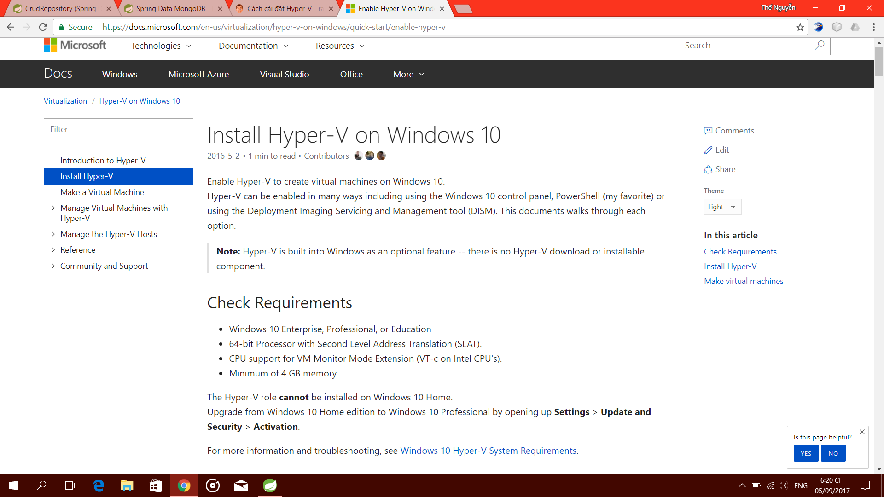Viewport: 884px width, 497px height.
Task: Expand Manage Virtual Machines with Hyper-V
Action: point(53,208)
